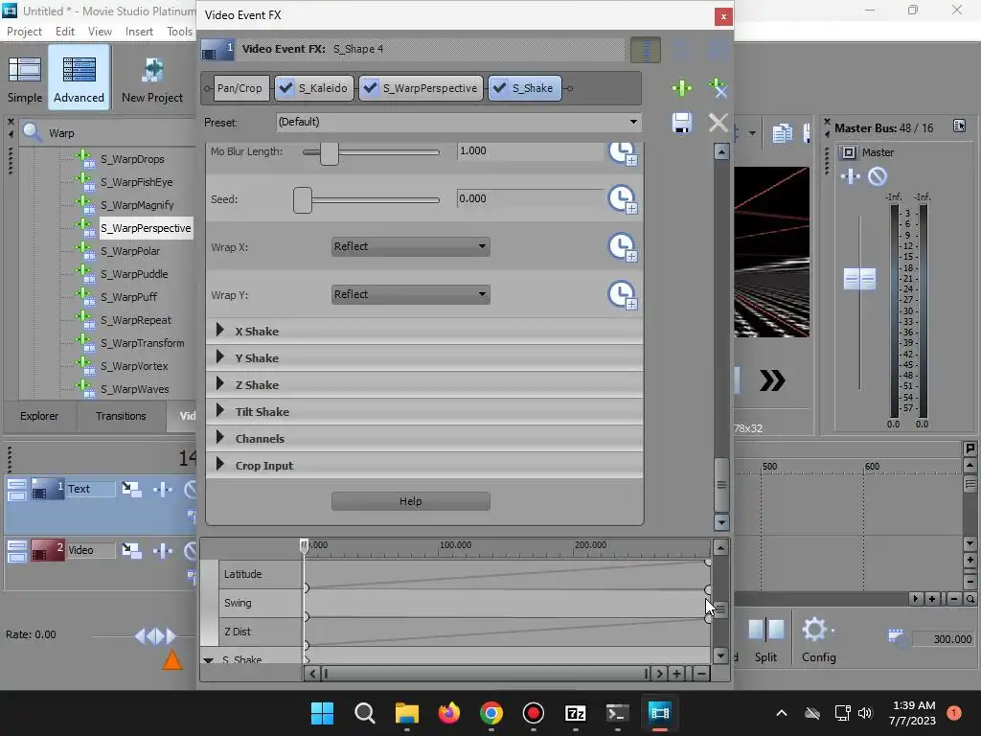Select S_WarpDrops effect
Viewport: 981px width, 736px height.
132,159
